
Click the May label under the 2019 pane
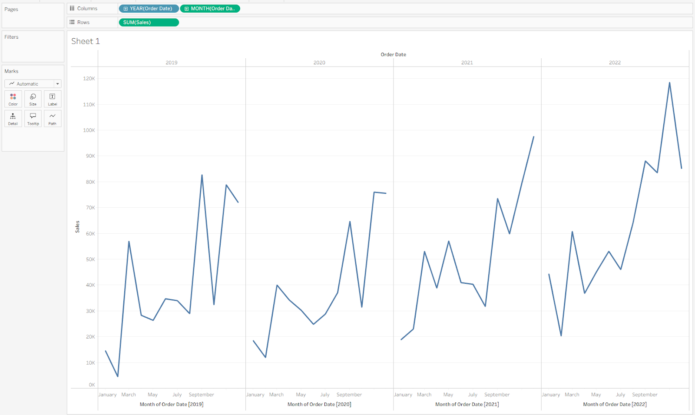click(x=152, y=395)
